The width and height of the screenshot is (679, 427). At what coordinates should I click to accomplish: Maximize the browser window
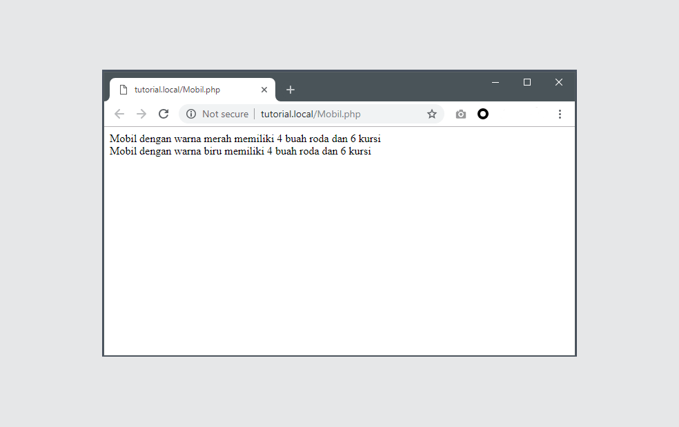[x=527, y=82]
